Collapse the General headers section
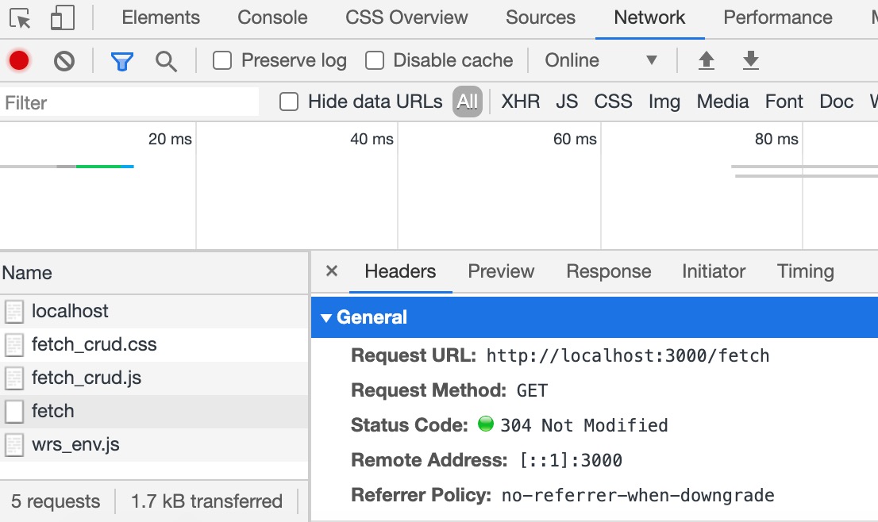Screen dimensions: 878x522 pyautogui.click(x=325, y=317)
